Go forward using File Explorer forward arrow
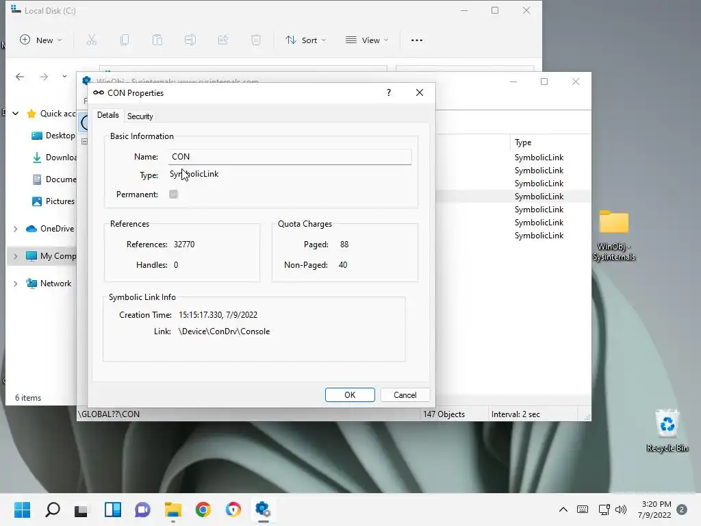701x526 pixels. pyautogui.click(x=43, y=77)
